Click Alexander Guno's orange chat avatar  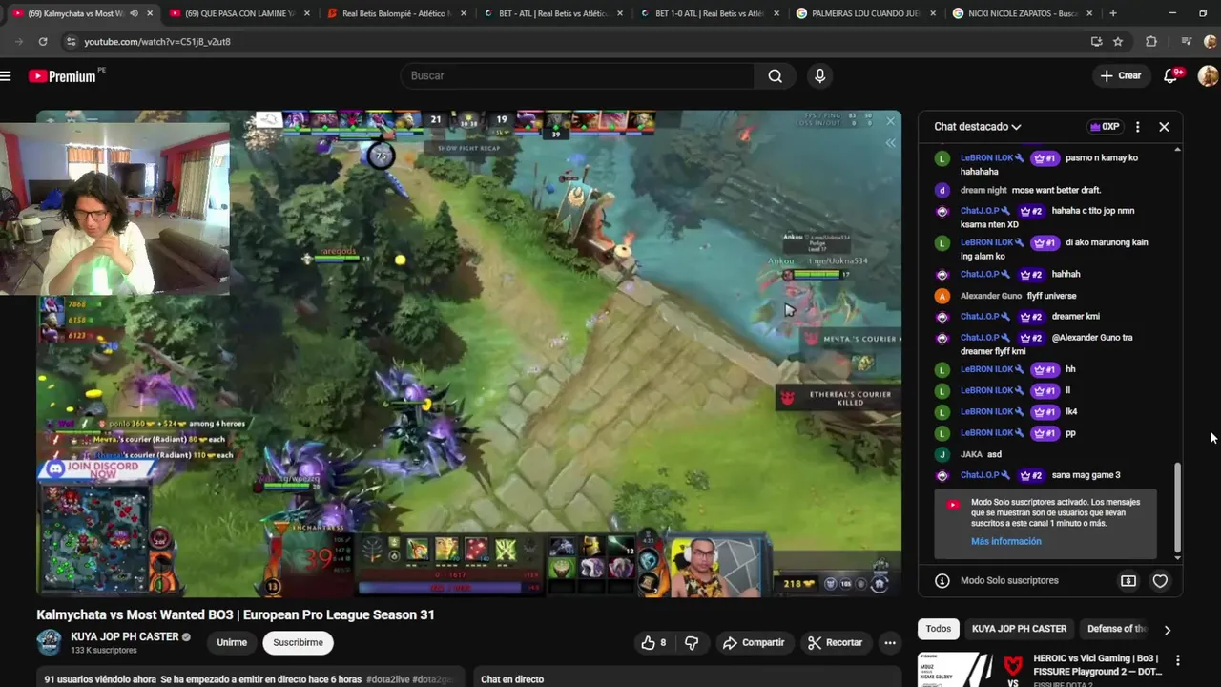pyautogui.click(x=942, y=296)
